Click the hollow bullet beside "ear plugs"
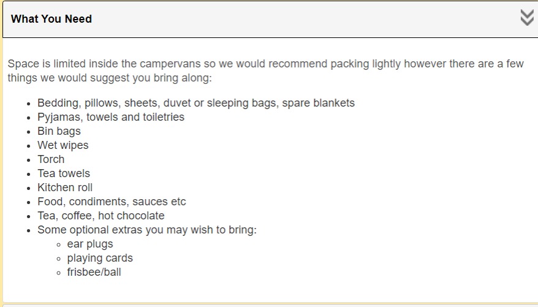The image size is (538, 307). pyautogui.click(x=58, y=244)
